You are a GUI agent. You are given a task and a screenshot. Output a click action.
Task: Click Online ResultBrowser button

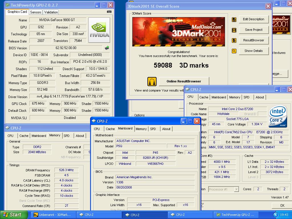(184, 81)
